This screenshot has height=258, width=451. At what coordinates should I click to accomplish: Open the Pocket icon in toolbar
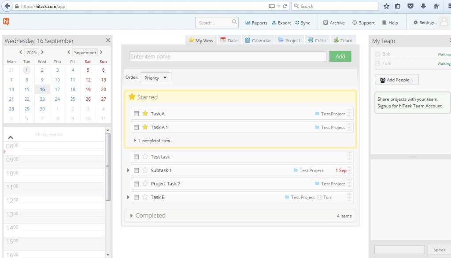pyautogui.click(x=410, y=6)
